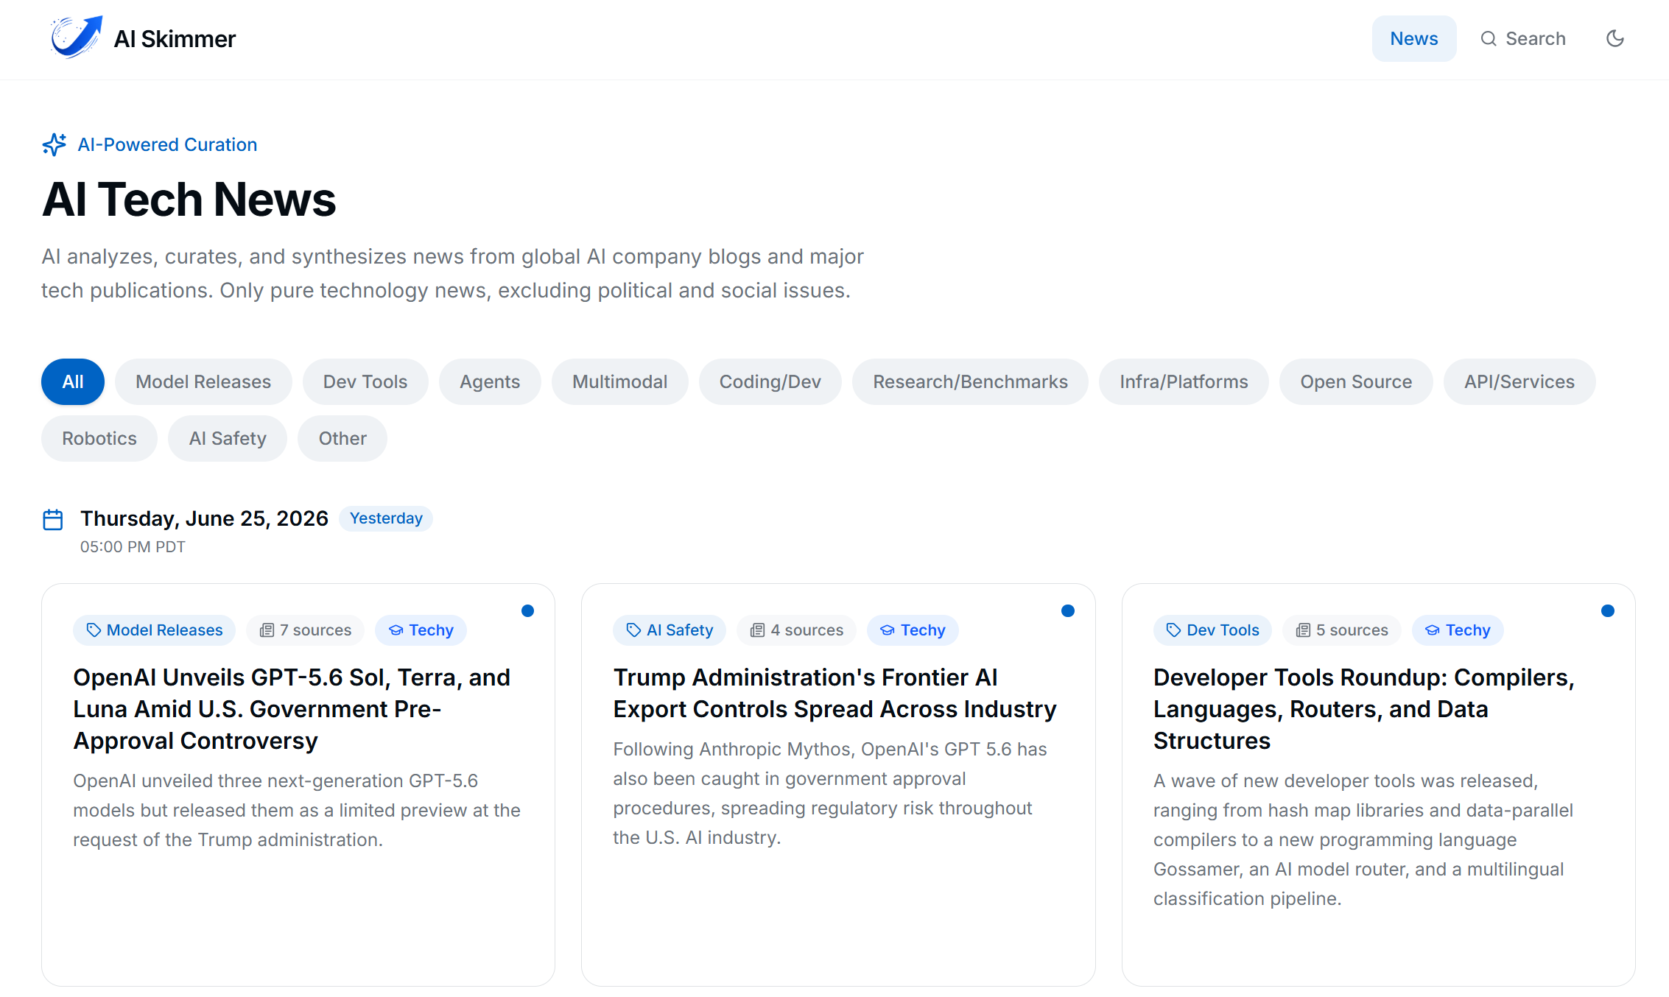Click the Yesterday date badge
This screenshot has height=997, width=1669.
click(386, 518)
